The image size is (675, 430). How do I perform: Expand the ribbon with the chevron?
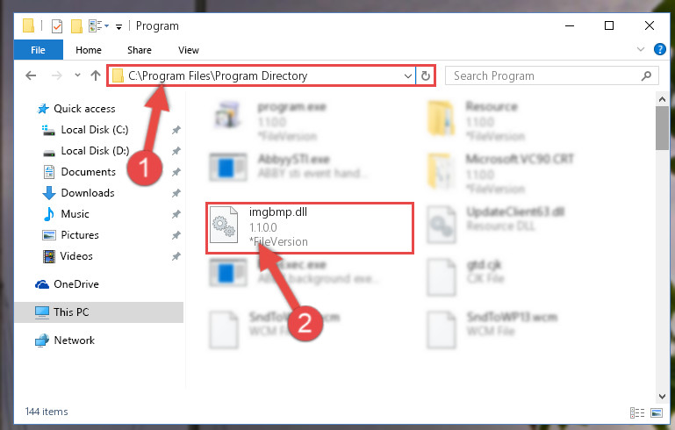tap(641, 49)
